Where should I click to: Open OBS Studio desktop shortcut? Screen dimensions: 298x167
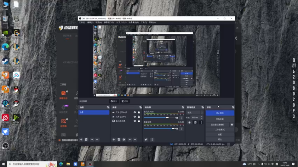pos(5,147)
